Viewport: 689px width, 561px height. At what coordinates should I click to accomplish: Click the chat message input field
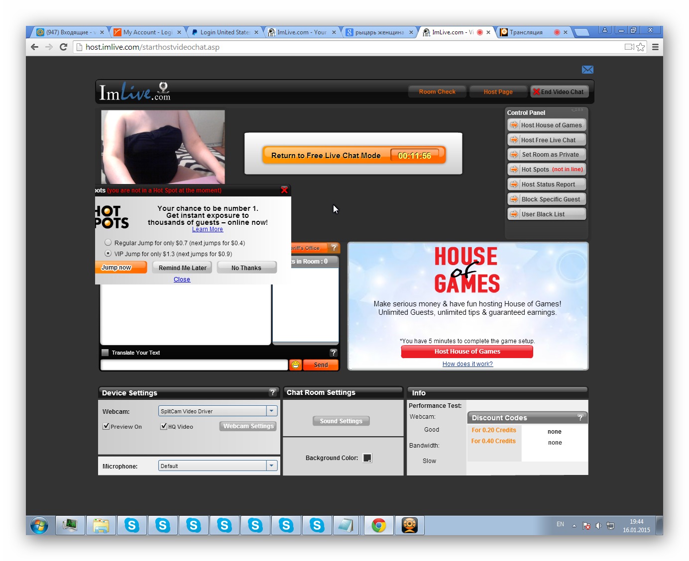tap(194, 365)
